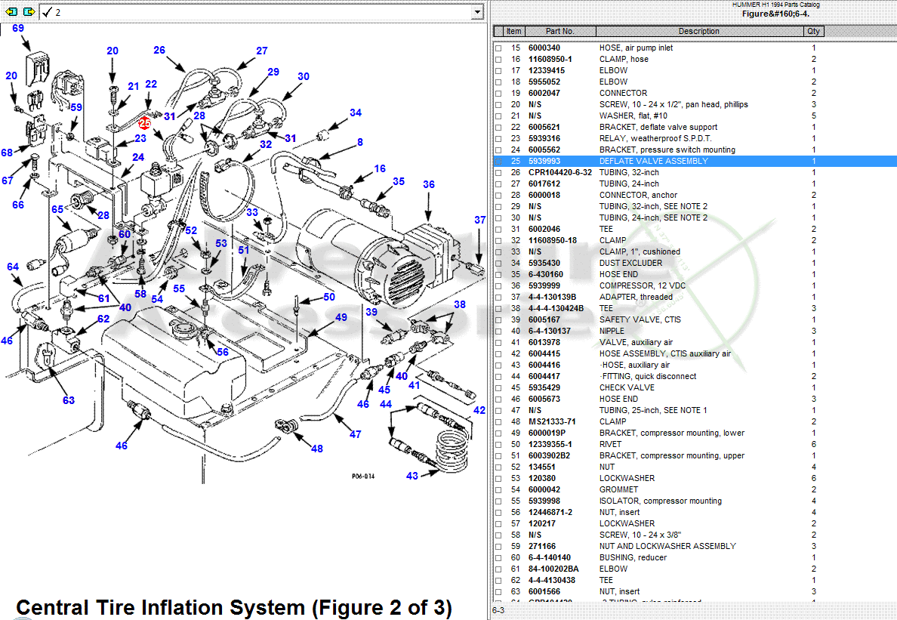Select callout 8 in the diagram

click(x=360, y=142)
